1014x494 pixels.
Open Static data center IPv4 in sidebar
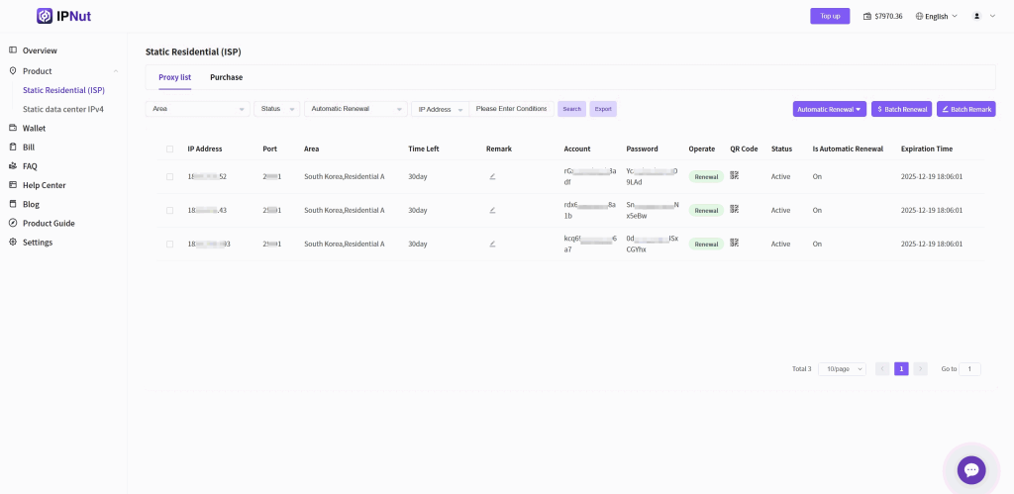coord(63,109)
